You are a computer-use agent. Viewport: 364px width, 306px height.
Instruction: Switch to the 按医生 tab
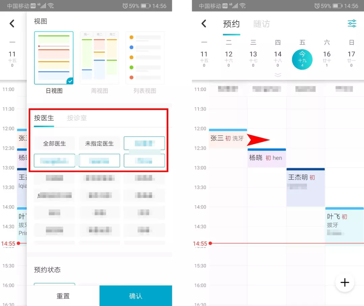pos(44,118)
